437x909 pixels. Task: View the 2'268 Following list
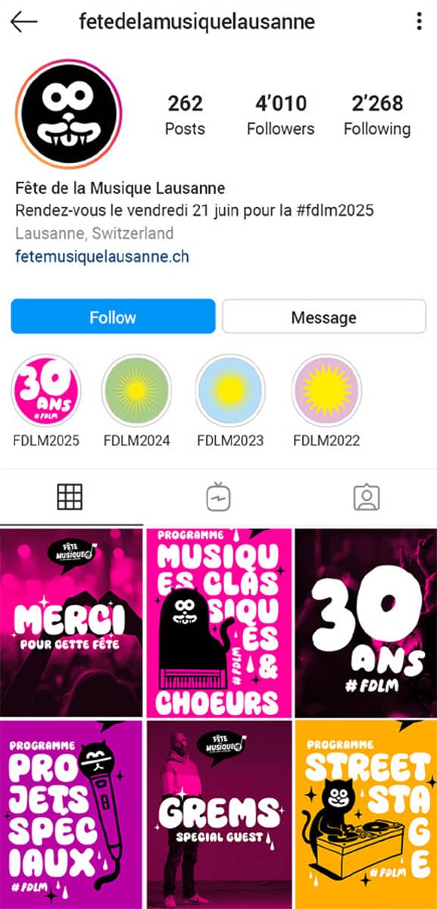coord(377,115)
